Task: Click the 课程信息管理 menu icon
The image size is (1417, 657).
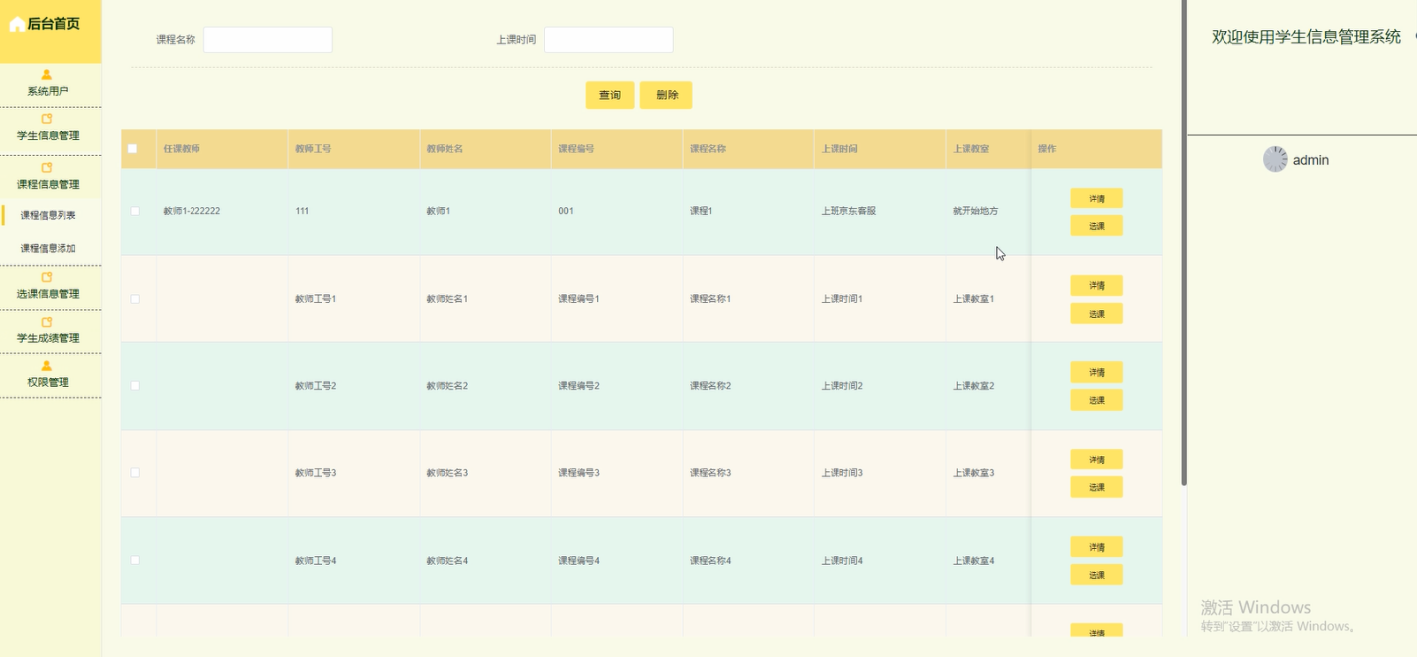Action: [x=47, y=168]
